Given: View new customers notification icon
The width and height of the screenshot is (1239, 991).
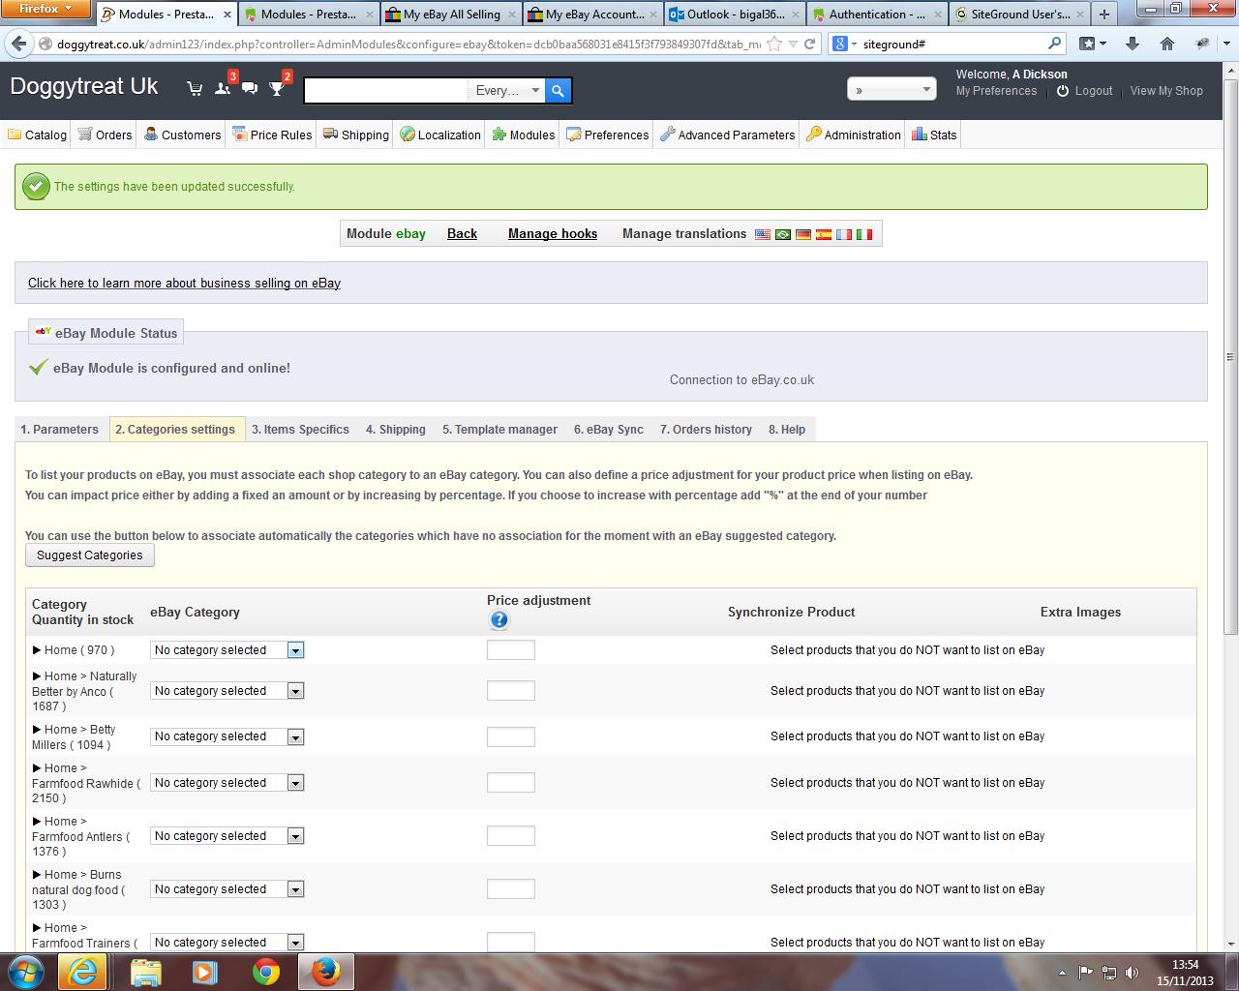Looking at the screenshot, I should pos(223,89).
